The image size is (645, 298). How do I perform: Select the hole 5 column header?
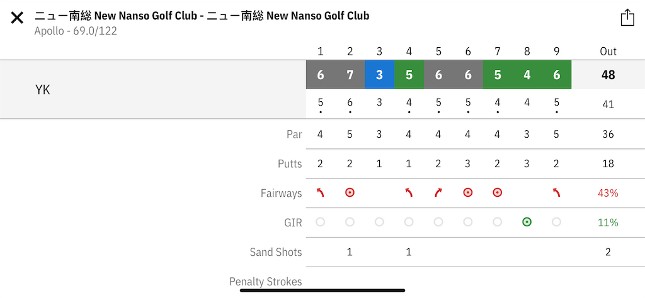438,52
